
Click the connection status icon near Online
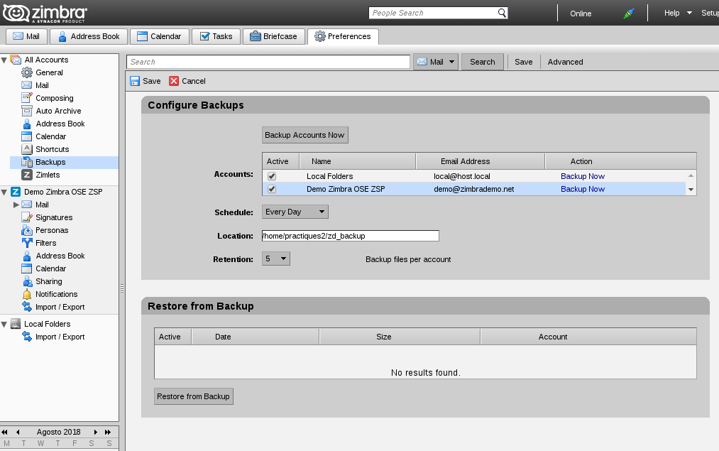coord(628,13)
